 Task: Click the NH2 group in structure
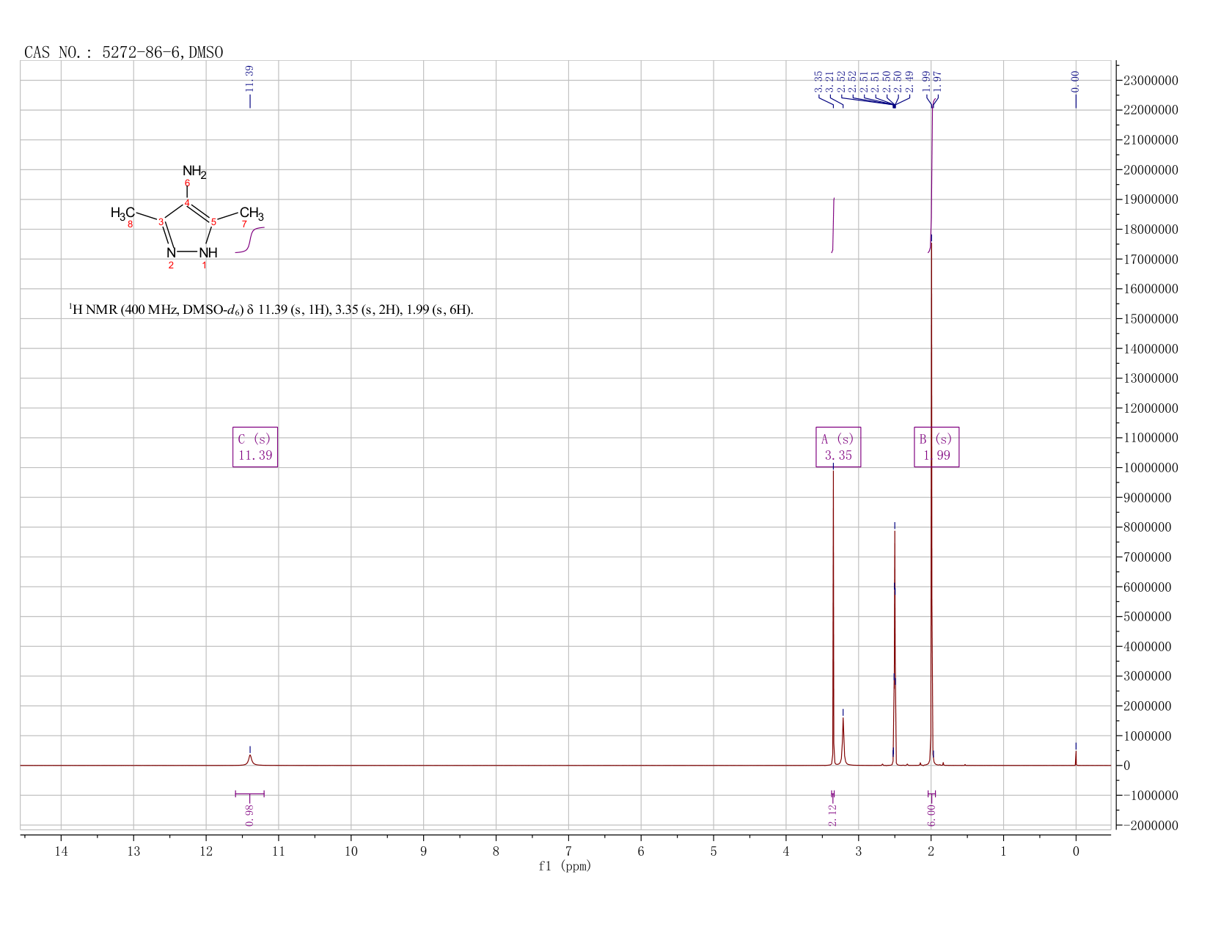pyautogui.click(x=194, y=172)
